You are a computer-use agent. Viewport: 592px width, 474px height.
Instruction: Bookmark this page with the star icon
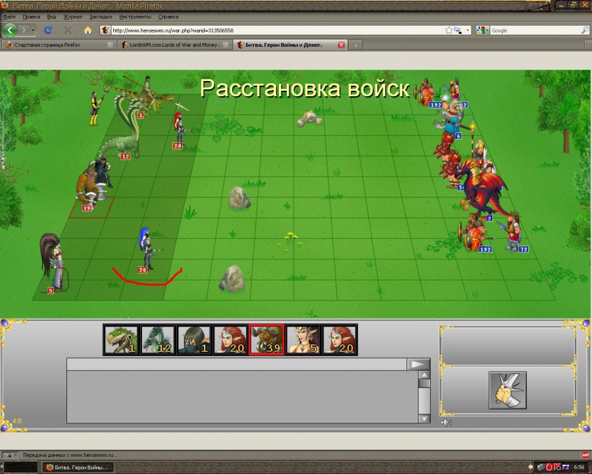coord(449,30)
